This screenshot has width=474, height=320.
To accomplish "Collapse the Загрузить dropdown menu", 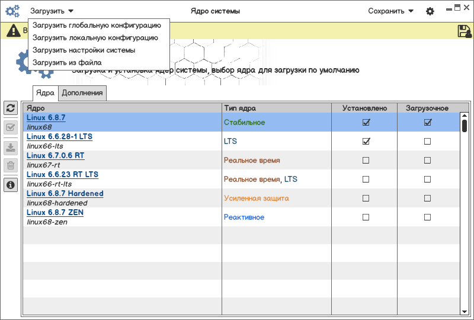I will [x=52, y=11].
